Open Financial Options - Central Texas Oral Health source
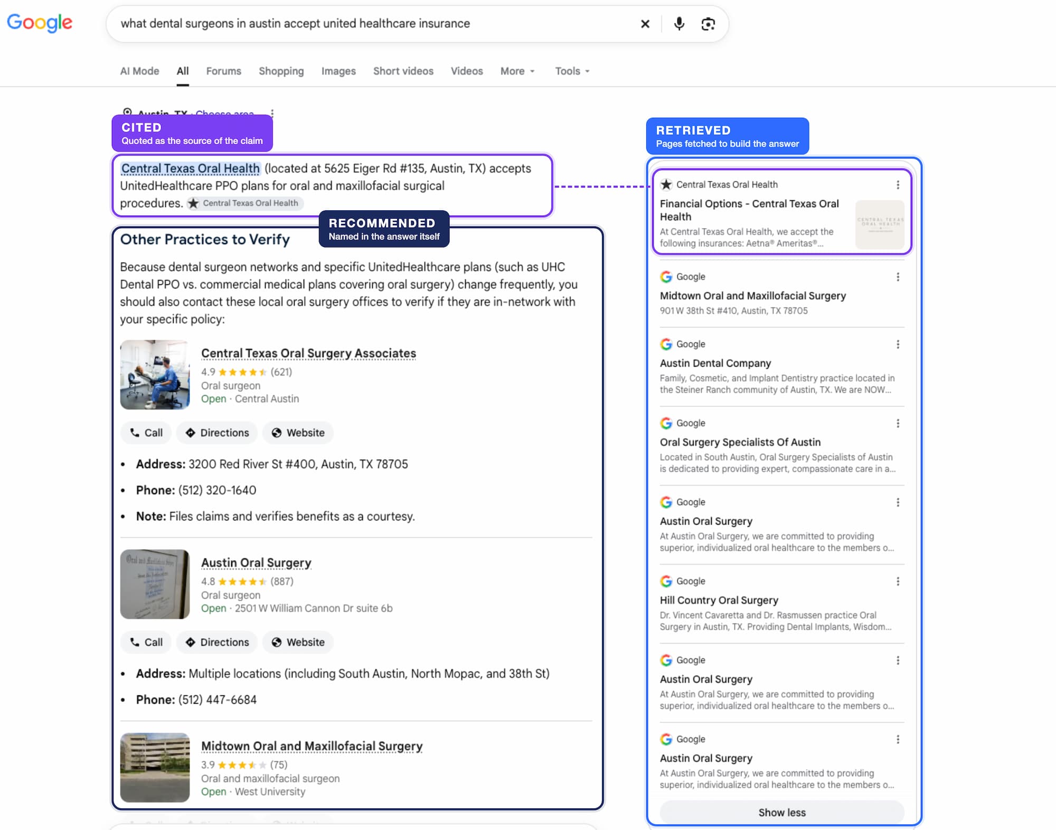The height and width of the screenshot is (830, 1056). [749, 210]
